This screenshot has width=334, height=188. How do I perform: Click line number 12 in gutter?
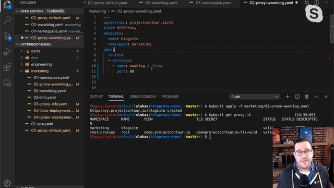point(94,77)
